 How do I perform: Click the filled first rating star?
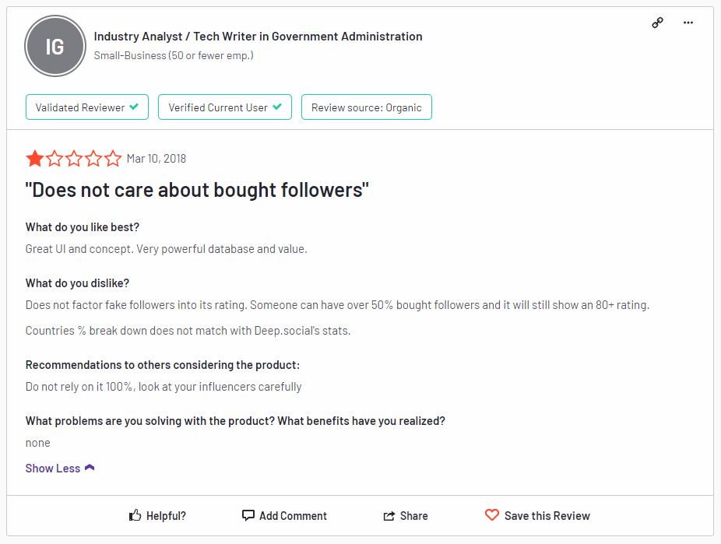click(x=35, y=159)
